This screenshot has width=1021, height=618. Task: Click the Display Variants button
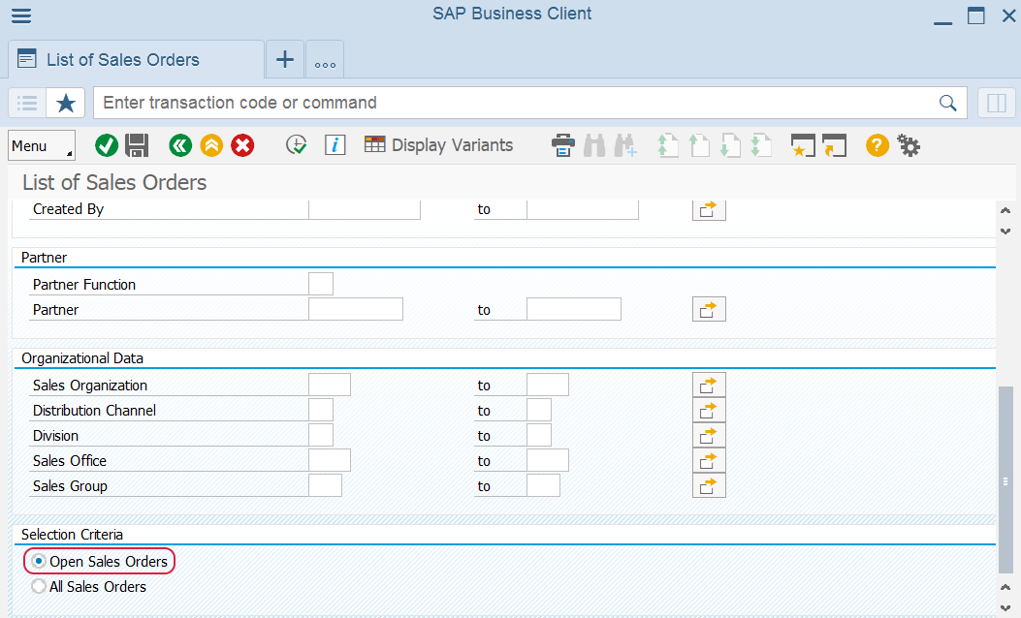438,145
